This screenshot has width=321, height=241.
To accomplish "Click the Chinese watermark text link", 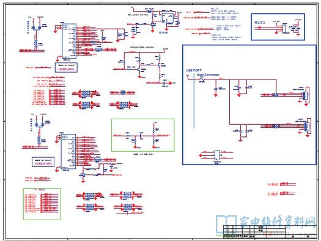I will (278, 222).
